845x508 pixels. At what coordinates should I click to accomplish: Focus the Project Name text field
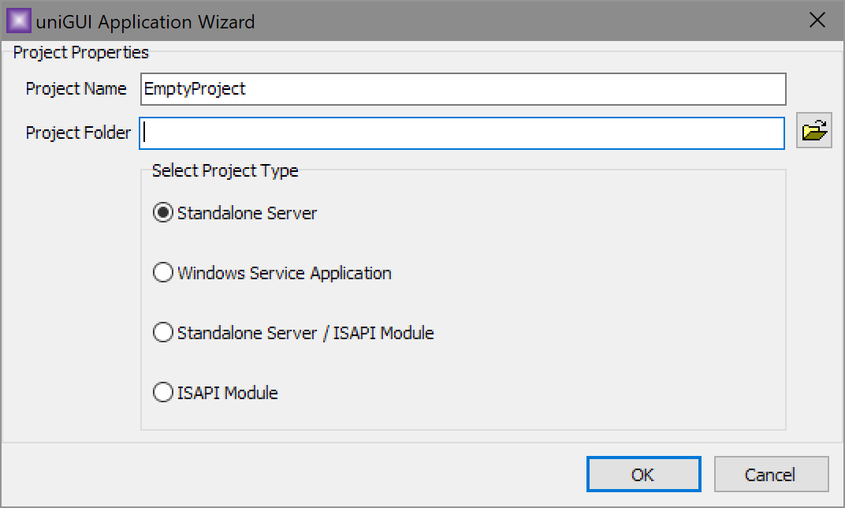463,89
